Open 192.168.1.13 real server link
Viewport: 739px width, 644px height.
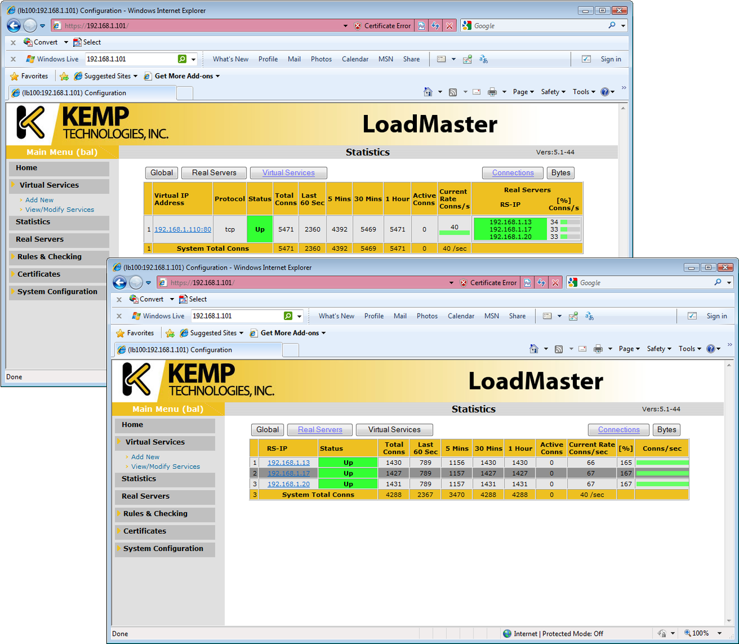tap(289, 463)
